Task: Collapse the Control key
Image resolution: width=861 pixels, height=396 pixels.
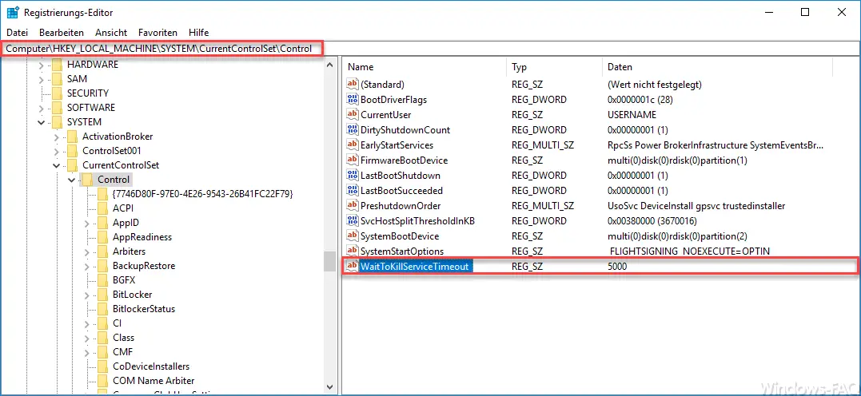Action: [72, 180]
